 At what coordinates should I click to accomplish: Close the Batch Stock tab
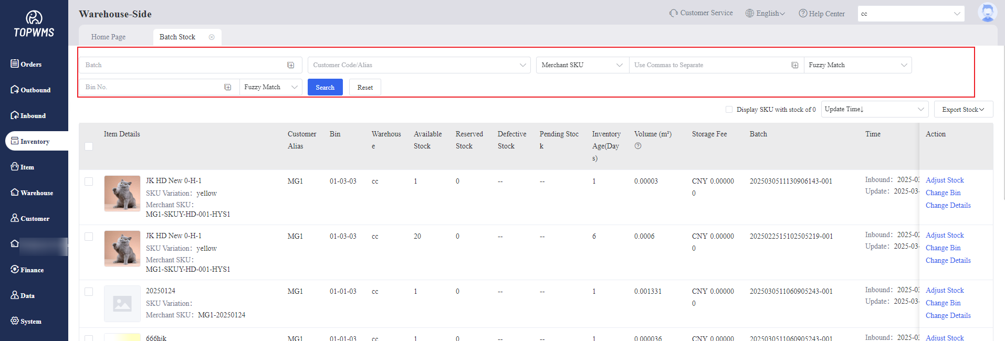point(212,37)
